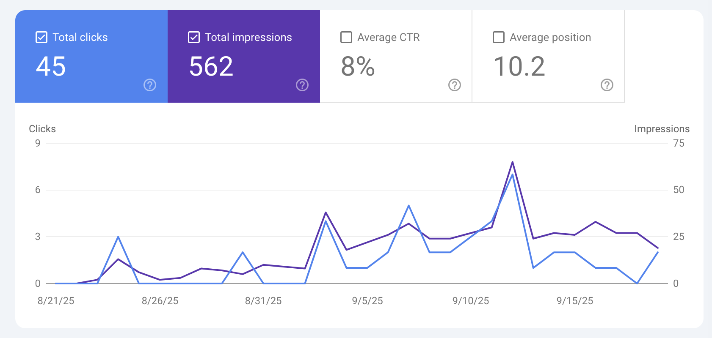Screen dimensions: 712x338
Task: Select the 562 impressions number
Action: [211, 67]
